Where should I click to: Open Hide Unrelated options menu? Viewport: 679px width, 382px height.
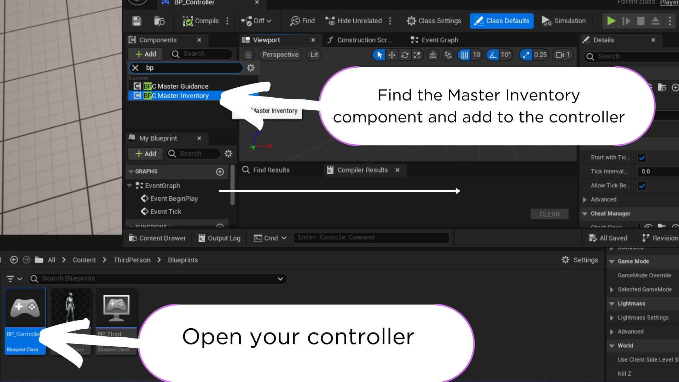(x=390, y=21)
